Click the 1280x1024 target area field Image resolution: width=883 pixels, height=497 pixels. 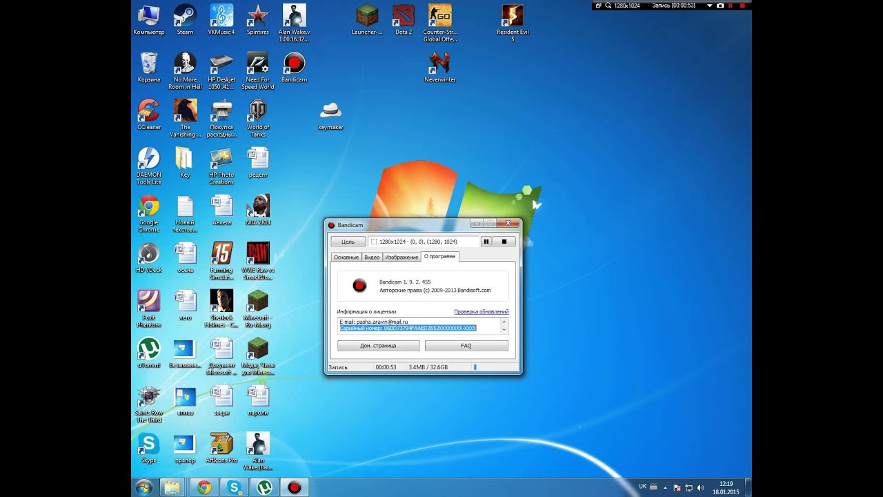(423, 242)
